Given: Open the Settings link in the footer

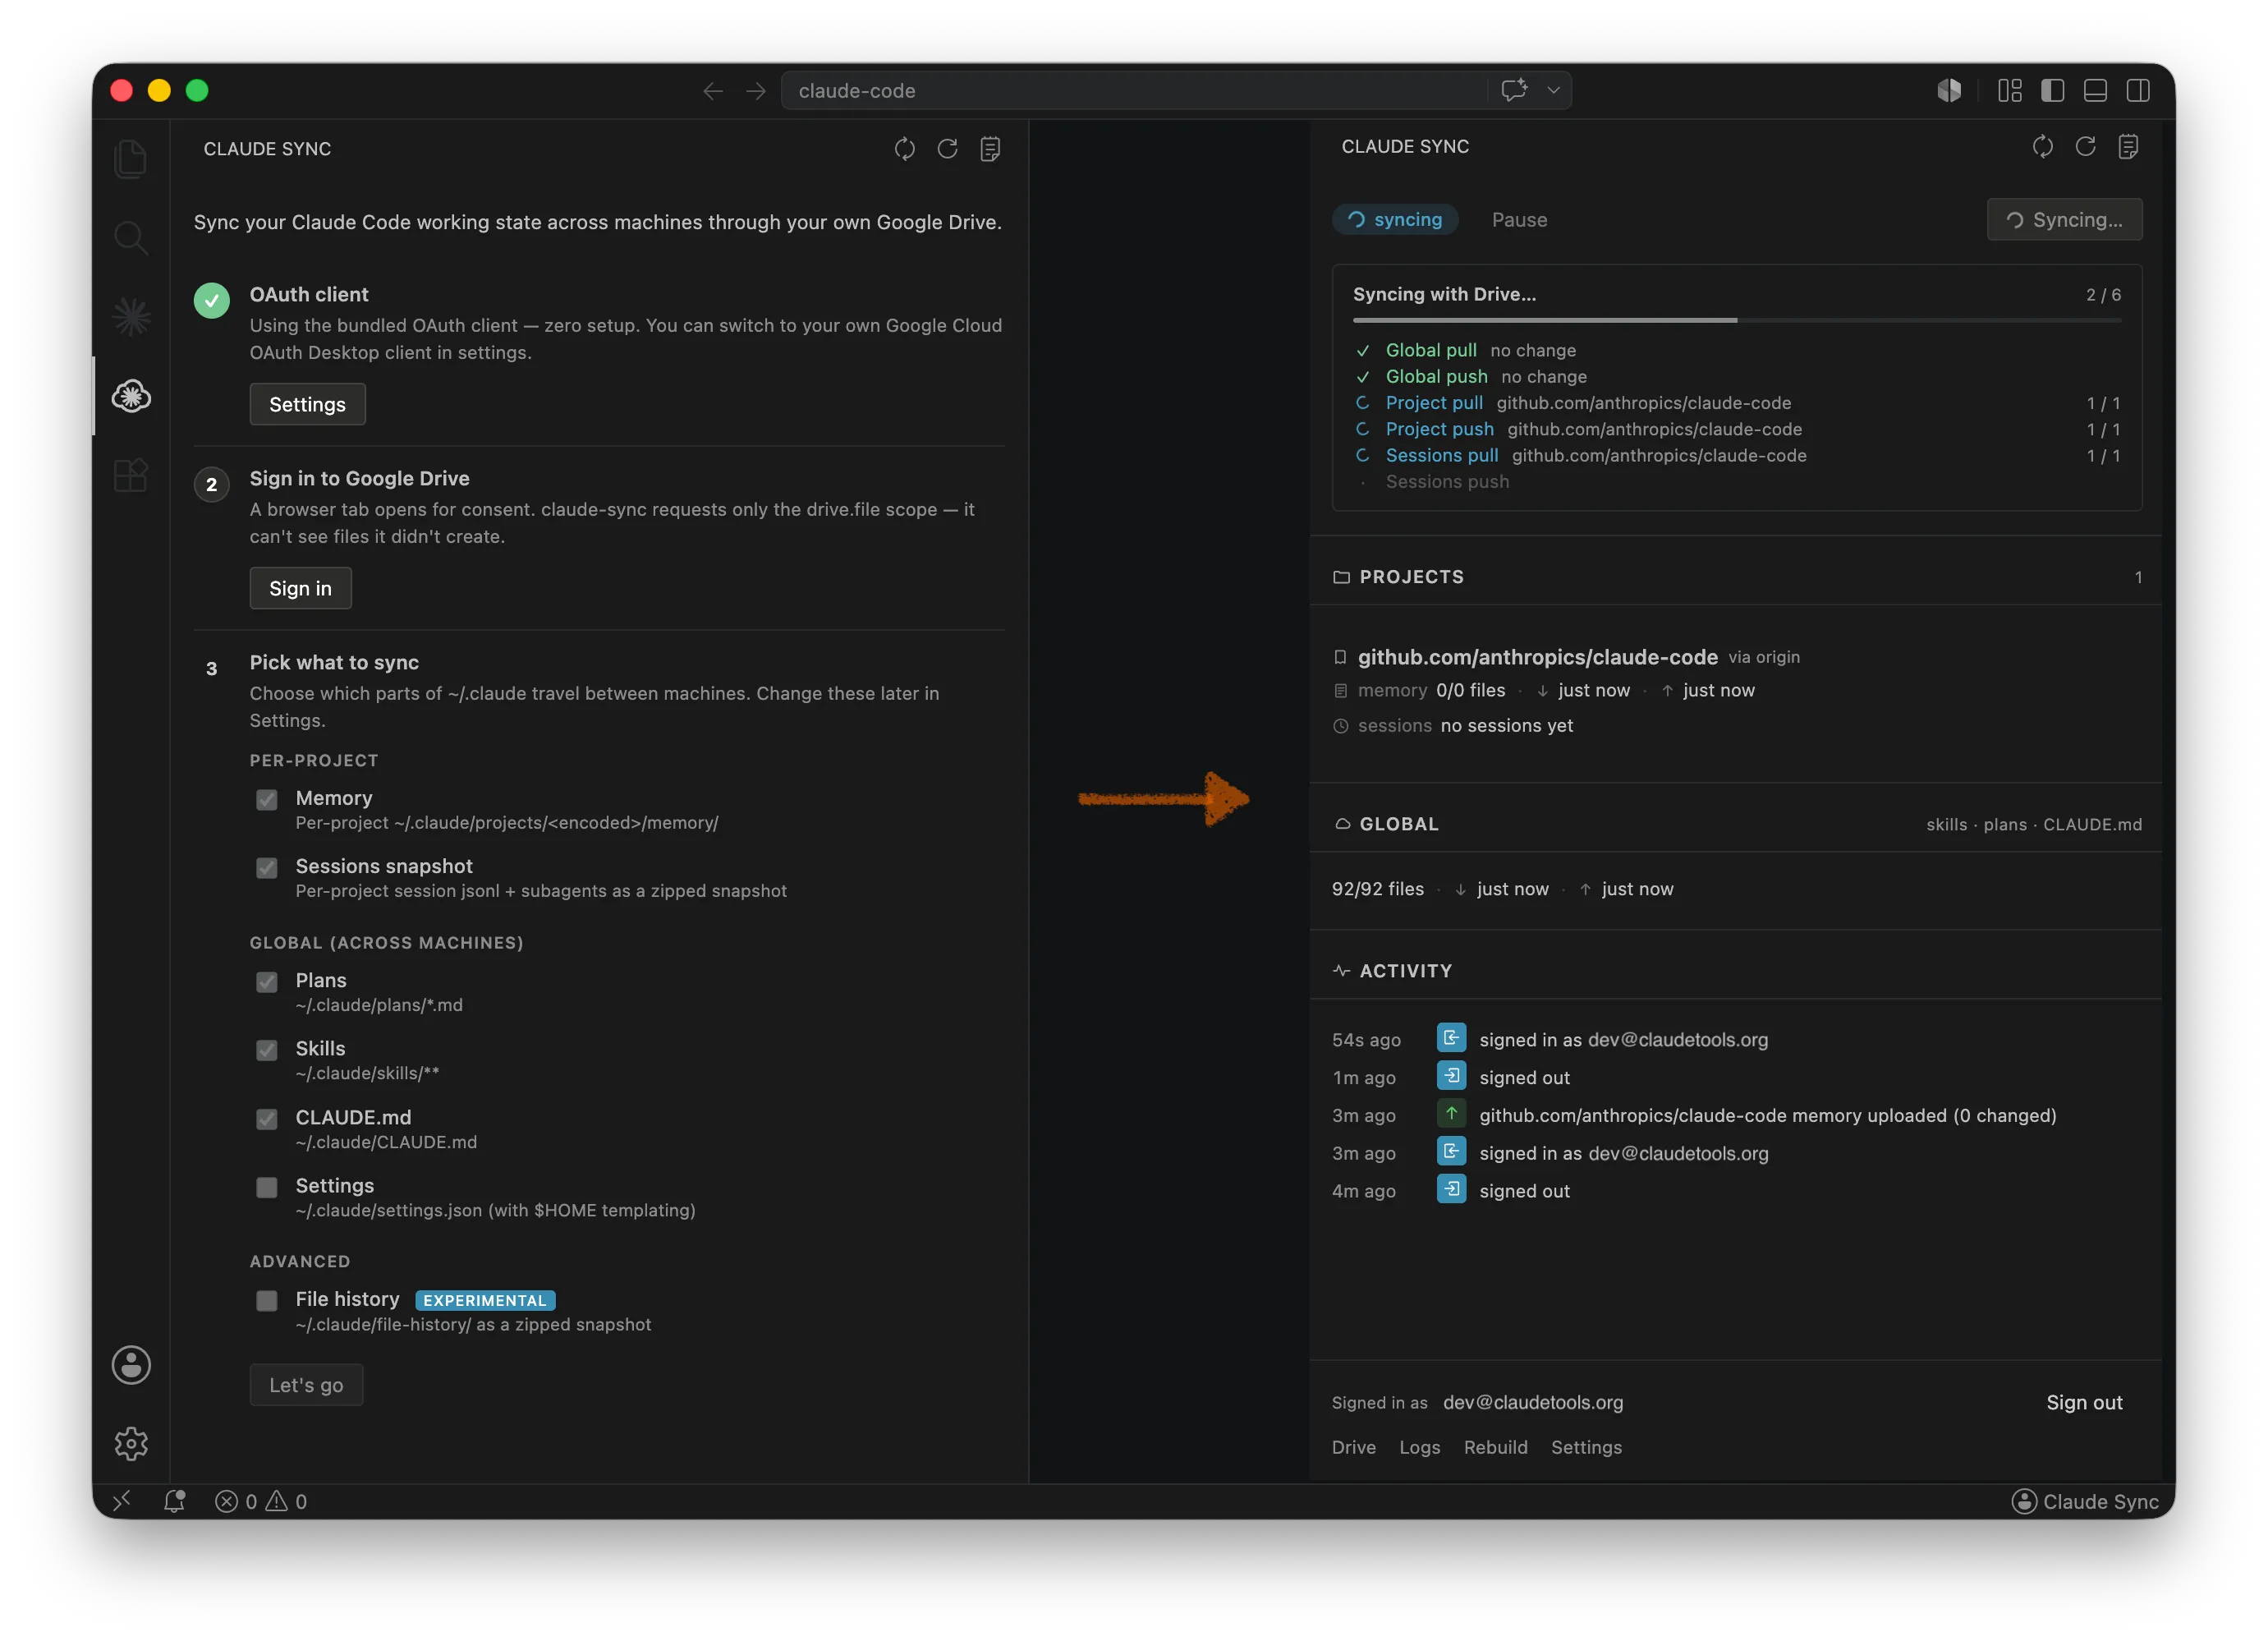Looking at the screenshot, I should pos(1586,1447).
